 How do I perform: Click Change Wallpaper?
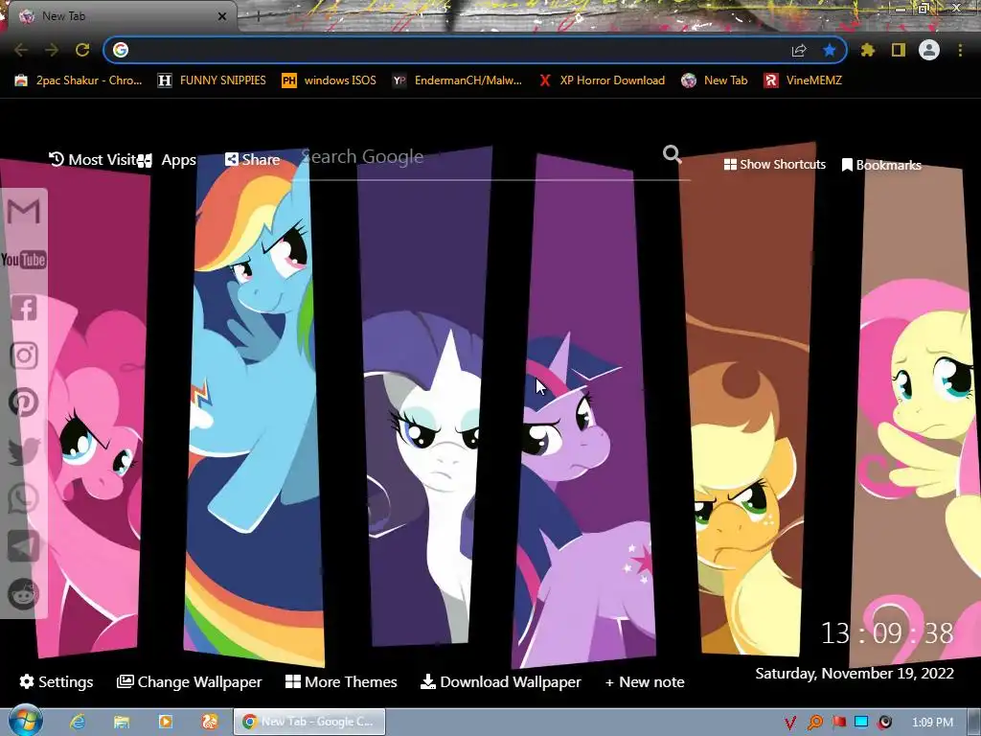(x=189, y=682)
